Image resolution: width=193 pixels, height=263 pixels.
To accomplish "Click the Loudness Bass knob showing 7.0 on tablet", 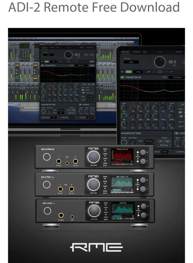I will point(178,142).
